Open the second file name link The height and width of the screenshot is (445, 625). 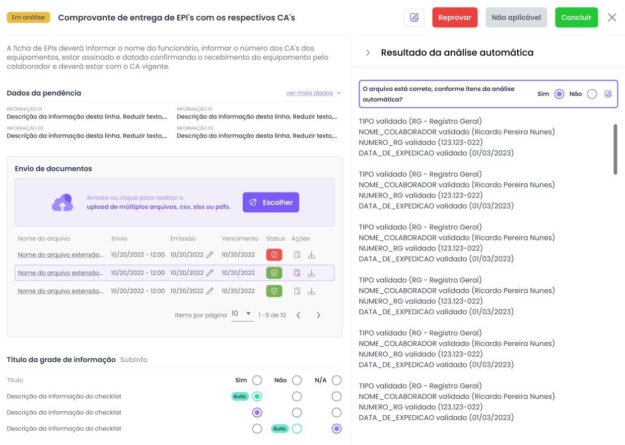(x=60, y=273)
